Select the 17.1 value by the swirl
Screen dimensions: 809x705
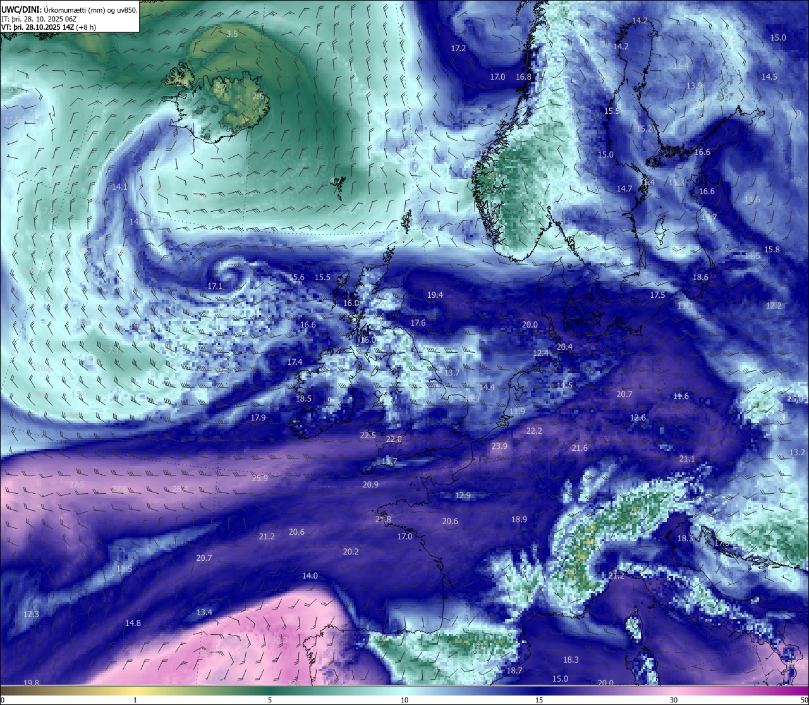pyautogui.click(x=215, y=286)
